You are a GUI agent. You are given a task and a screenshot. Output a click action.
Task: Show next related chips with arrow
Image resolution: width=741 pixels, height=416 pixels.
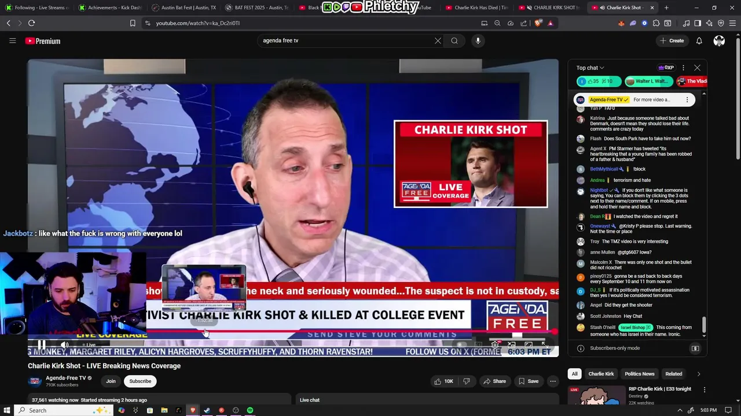pyautogui.click(x=698, y=374)
